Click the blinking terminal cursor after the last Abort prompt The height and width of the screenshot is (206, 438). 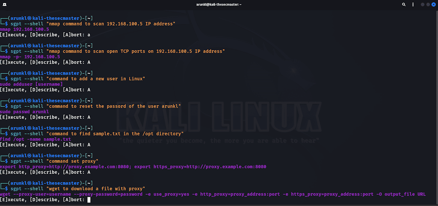tap(89, 200)
